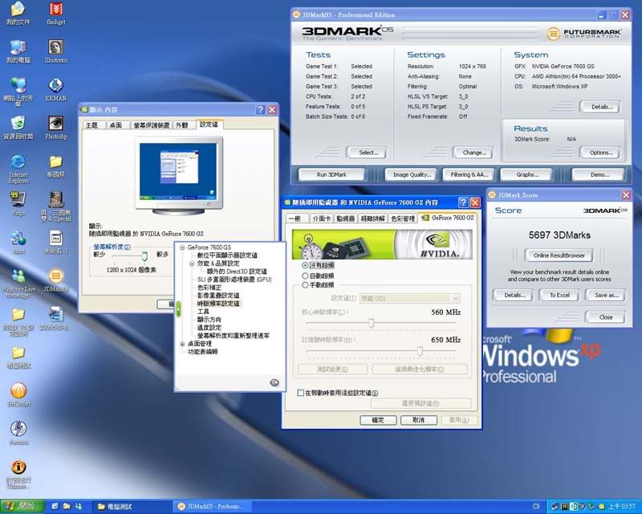Image resolution: width=642 pixels, height=514 pixels.
Task: Click the green handle on NVIDIA tree panel edge
Action: point(178,308)
